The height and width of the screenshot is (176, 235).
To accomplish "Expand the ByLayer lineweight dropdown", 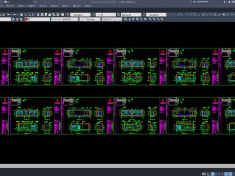I will pos(90,19).
